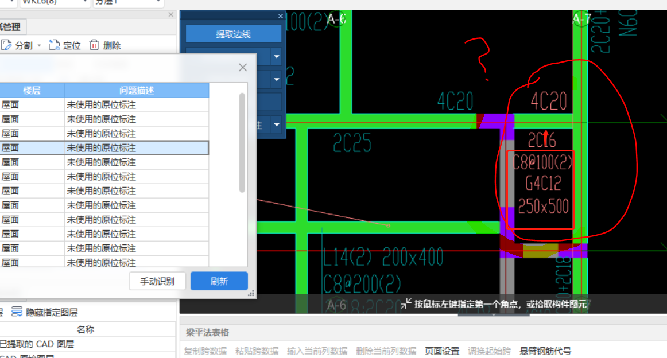Click 调换起始跨 toolbar item

tap(489, 351)
